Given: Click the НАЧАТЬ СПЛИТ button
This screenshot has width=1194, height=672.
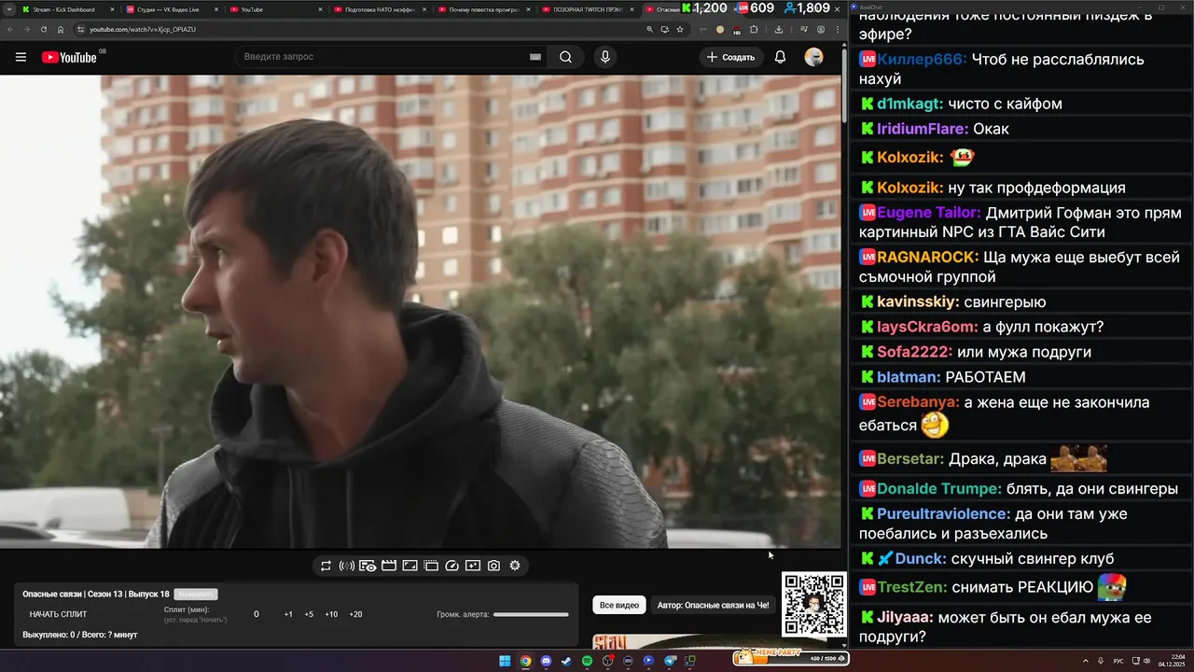Looking at the screenshot, I should pos(58,614).
